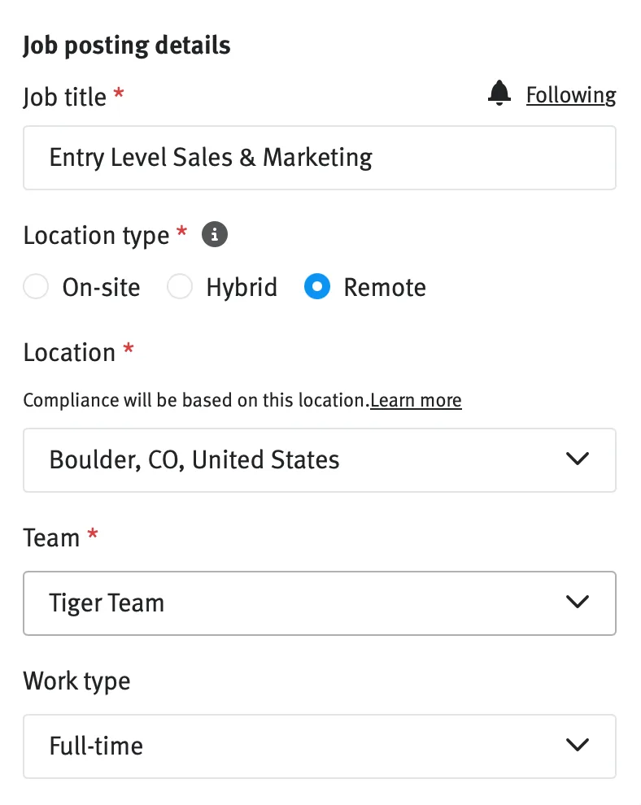
Task: Click the Hybrid option label text
Action: click(242, 288)
